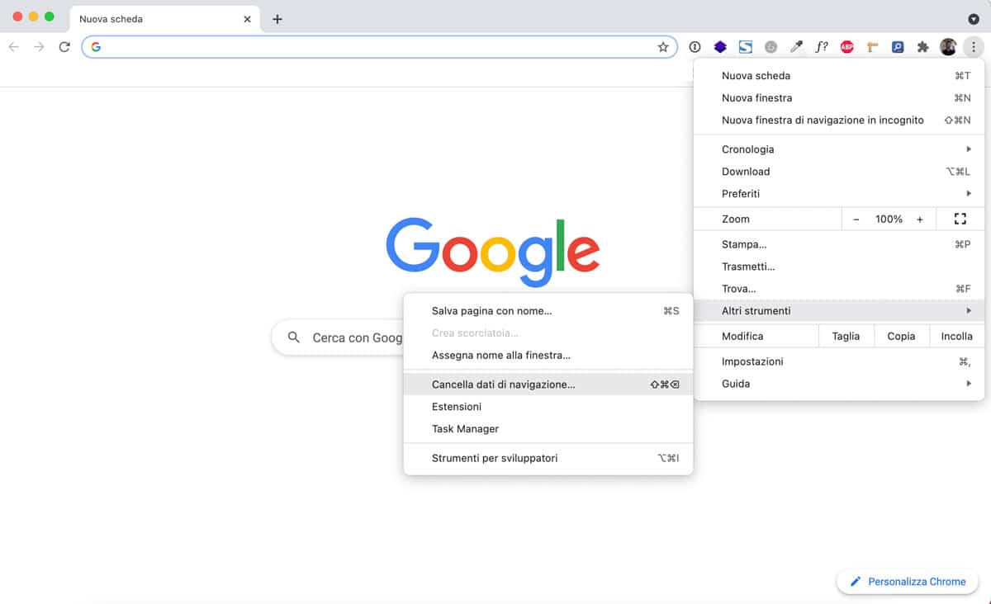Click the Personalizza Chrome button

(x=908, y=582)
